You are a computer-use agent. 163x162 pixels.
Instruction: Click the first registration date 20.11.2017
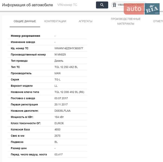[61, 104]
